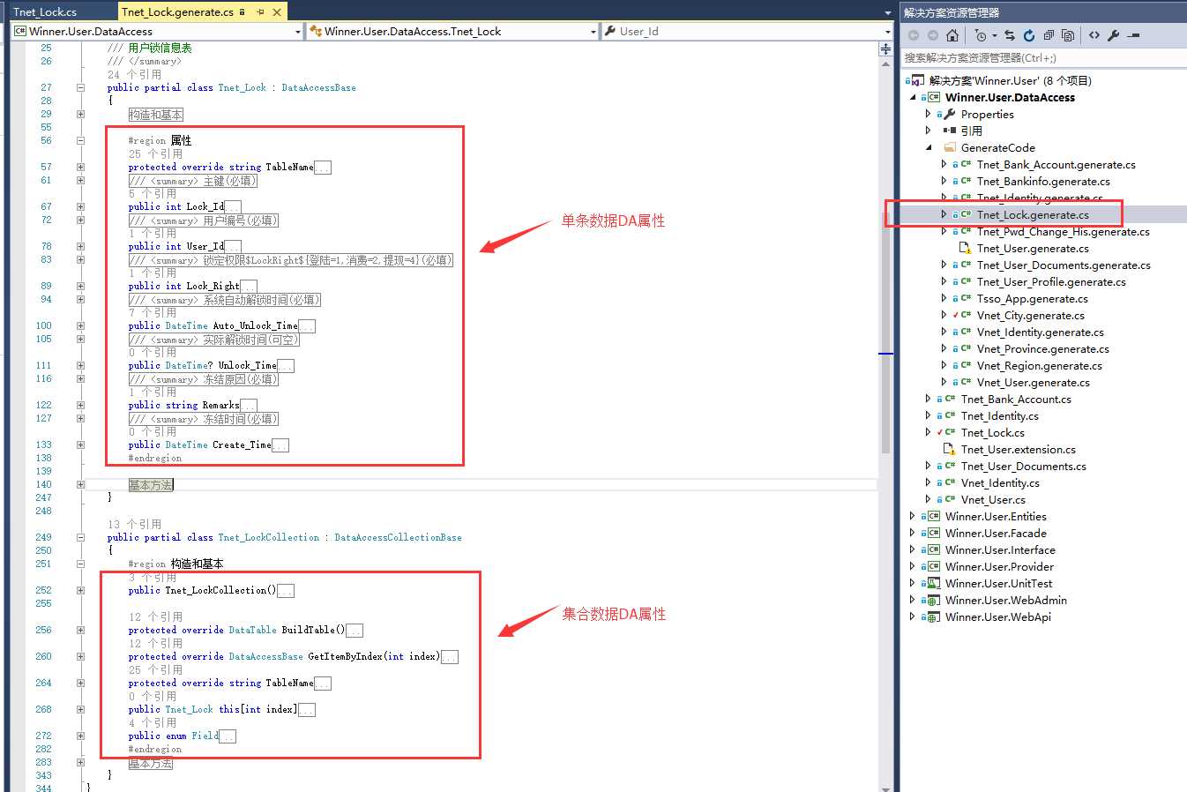This screenshot has height=792, width=1187.
Task: Switch to the Tnet_Lock.cs tab
Action: pos(45,12)
